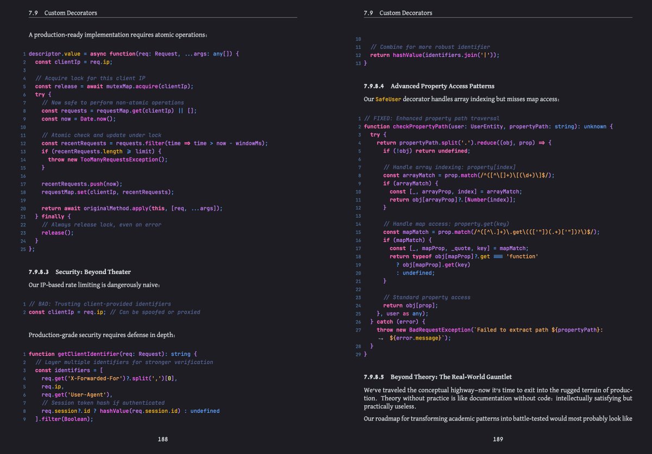Click the comment '// Handle map access: property.get(key)'
652x454 pixels.
(446, 224)
